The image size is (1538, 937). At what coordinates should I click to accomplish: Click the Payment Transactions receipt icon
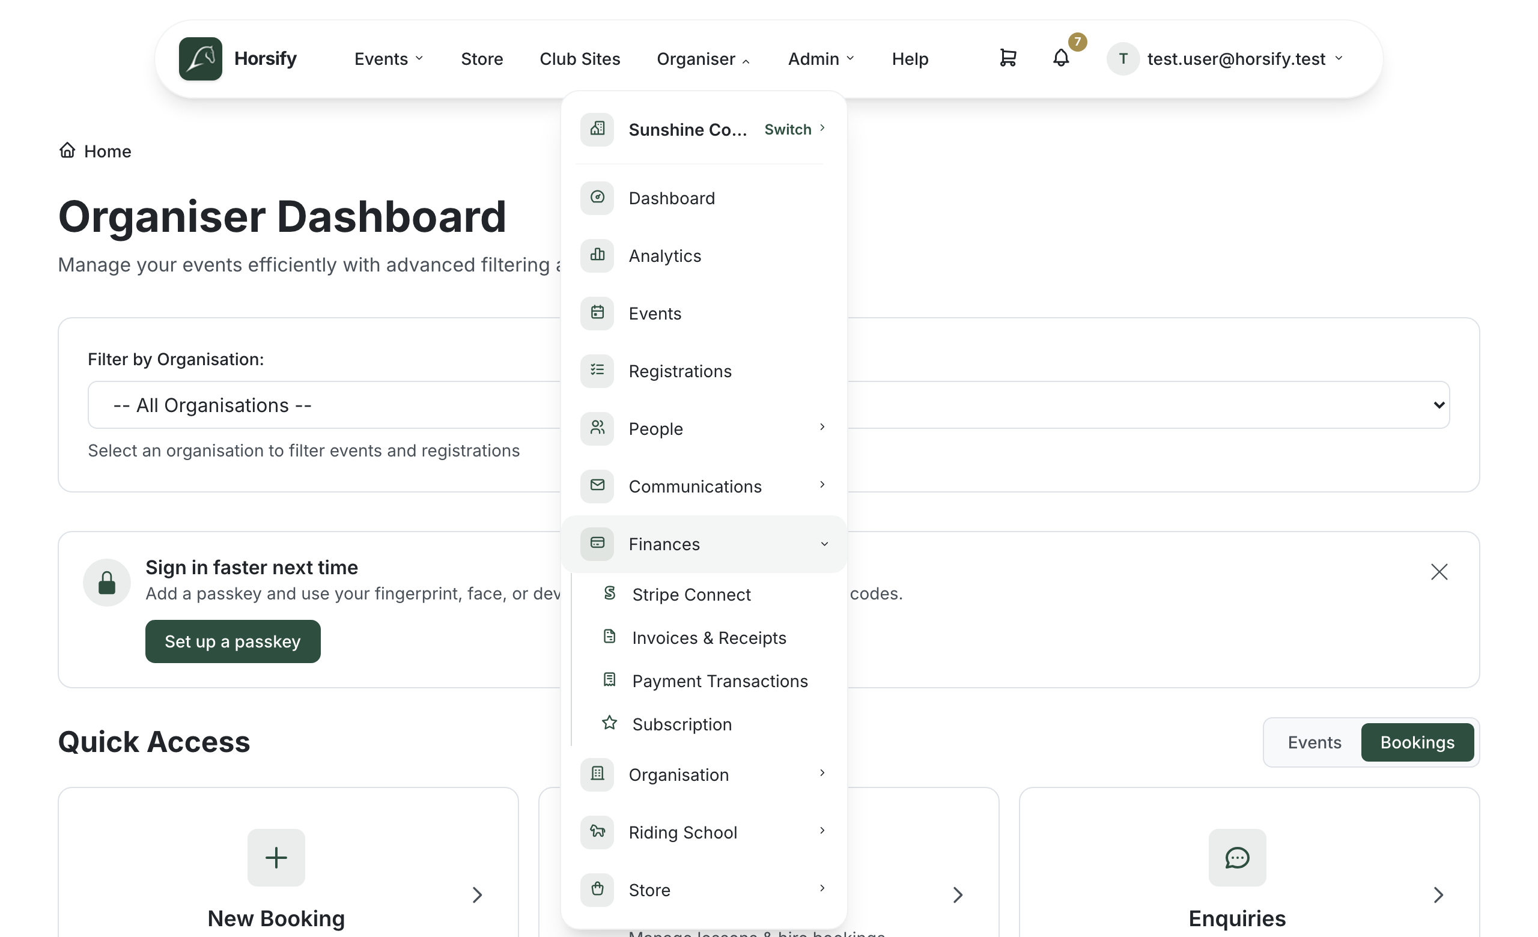(610, 680)
